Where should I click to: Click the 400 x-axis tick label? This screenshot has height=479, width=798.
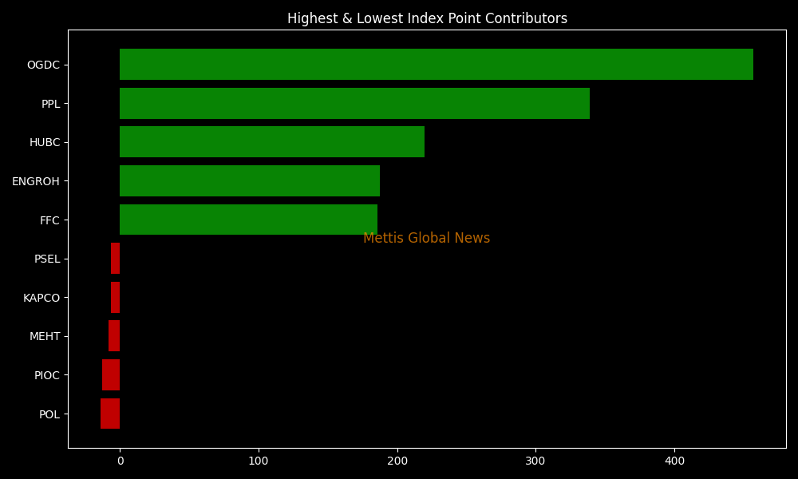tap(674, 461)
